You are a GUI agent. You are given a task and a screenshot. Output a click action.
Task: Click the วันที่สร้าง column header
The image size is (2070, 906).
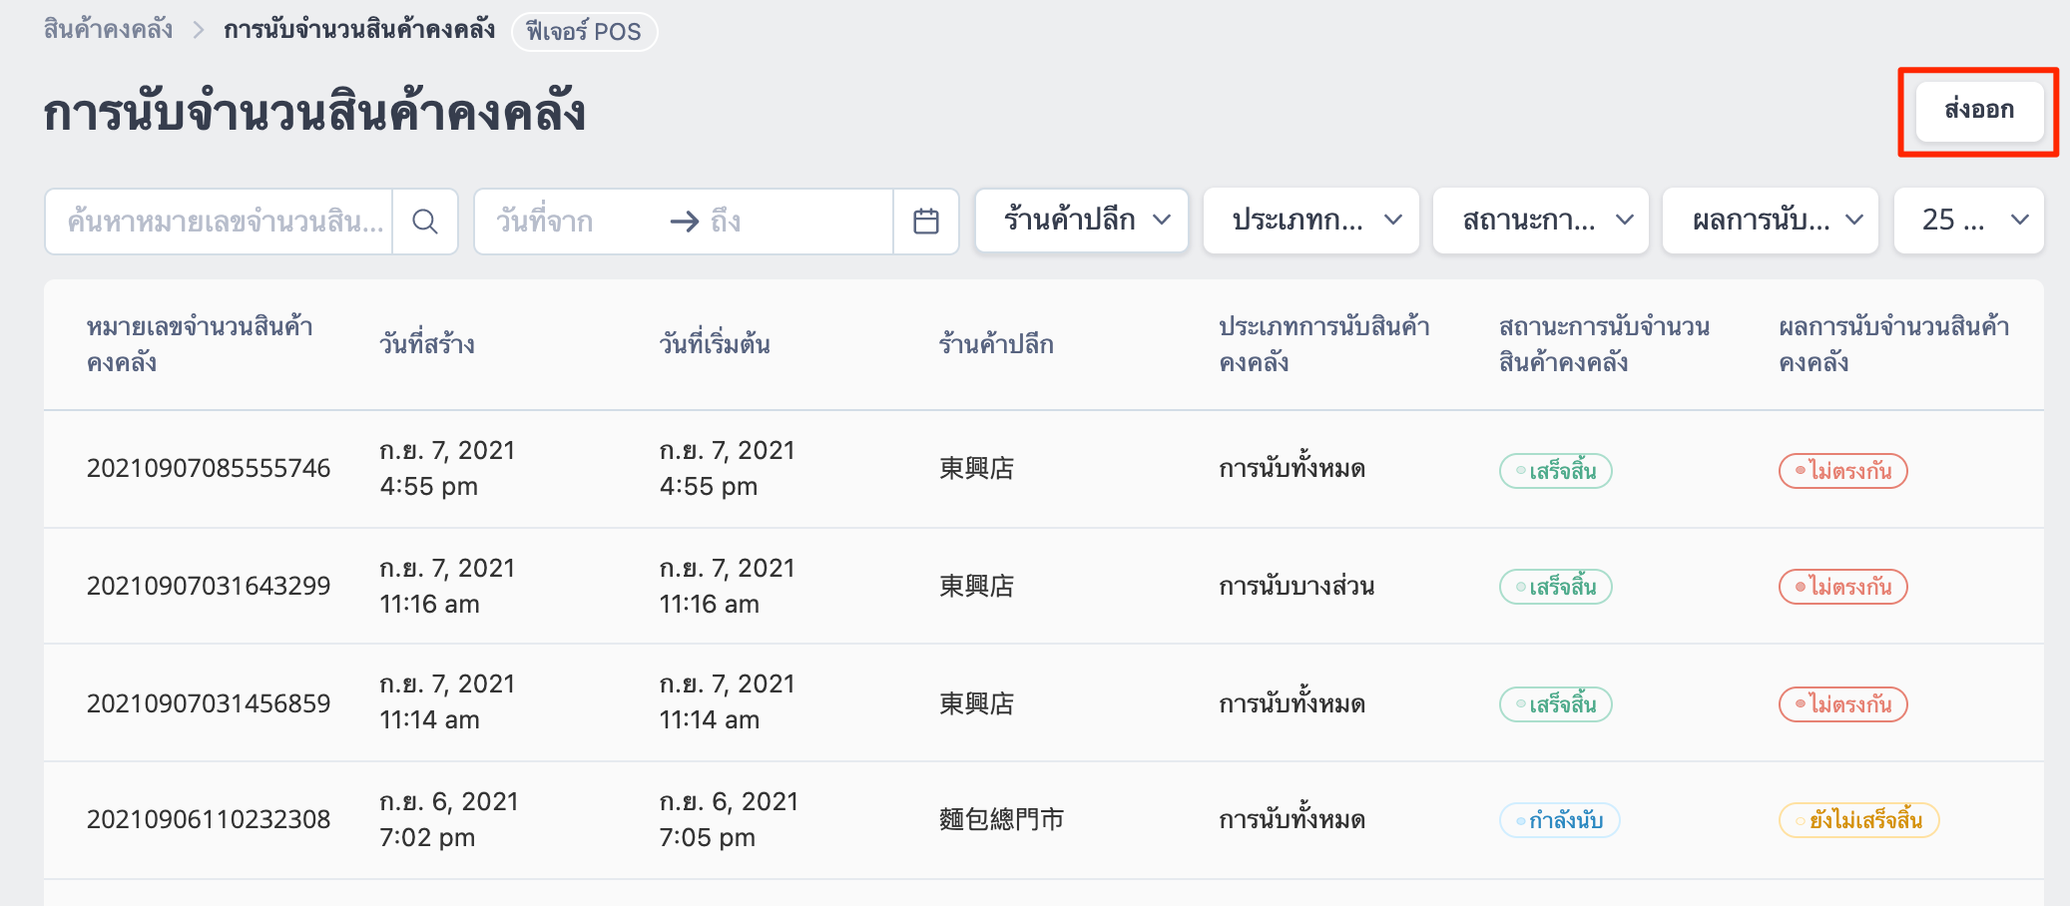click(x=427, y=344)
